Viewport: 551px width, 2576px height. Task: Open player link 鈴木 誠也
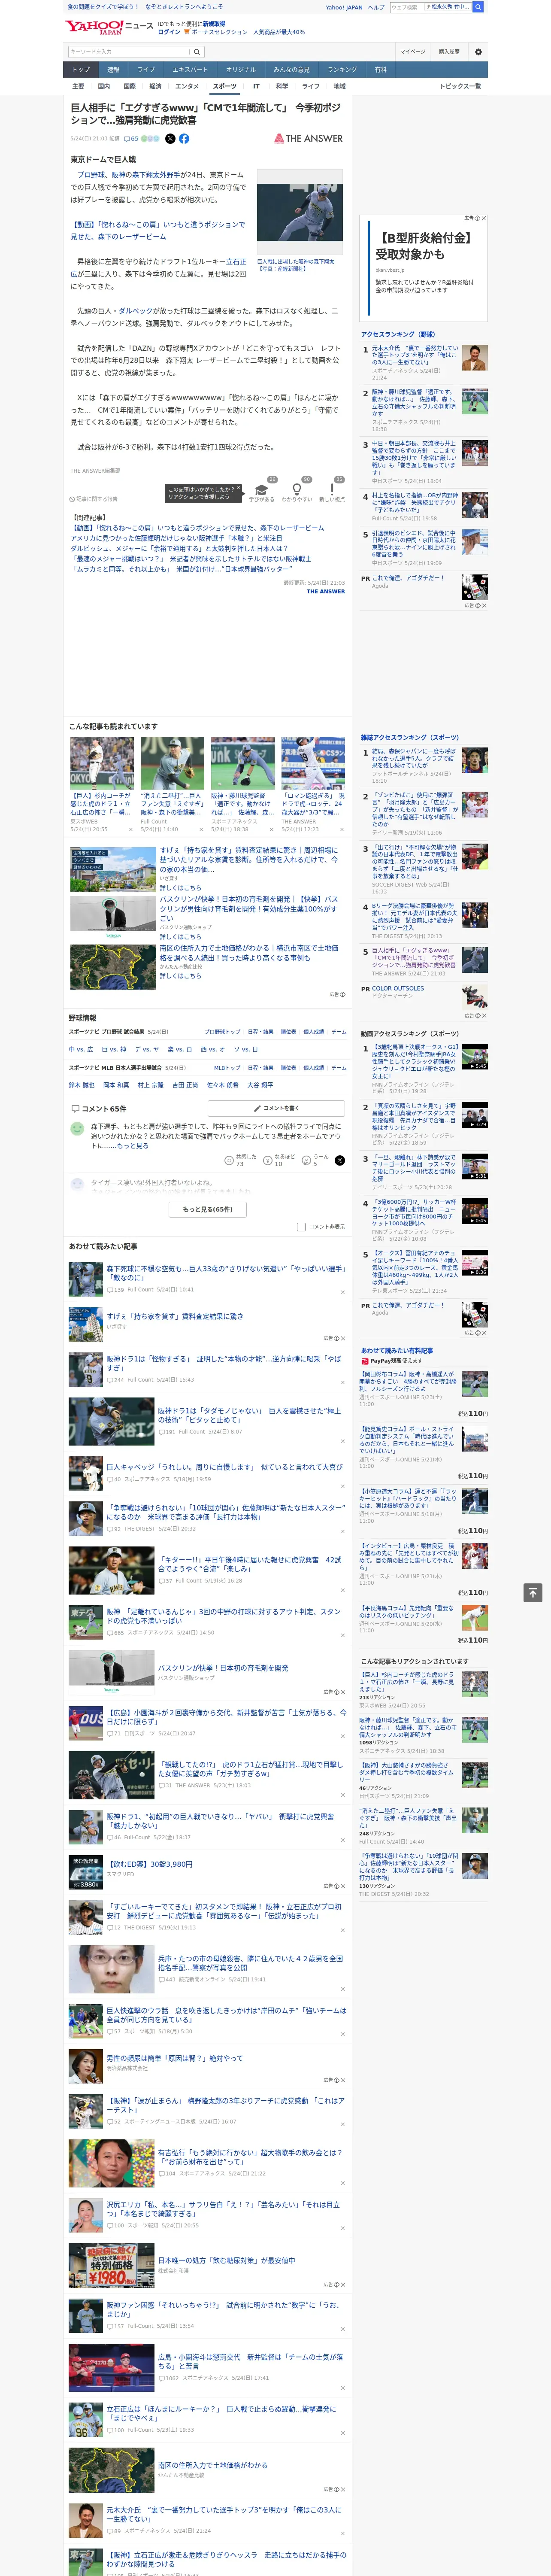81,1085
